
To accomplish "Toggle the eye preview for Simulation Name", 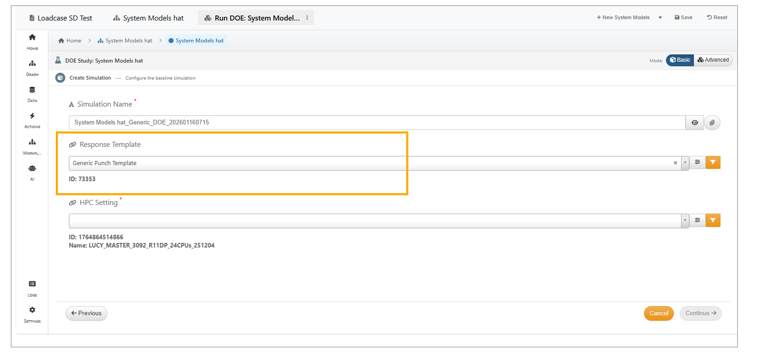I will (x=695, y=123).
